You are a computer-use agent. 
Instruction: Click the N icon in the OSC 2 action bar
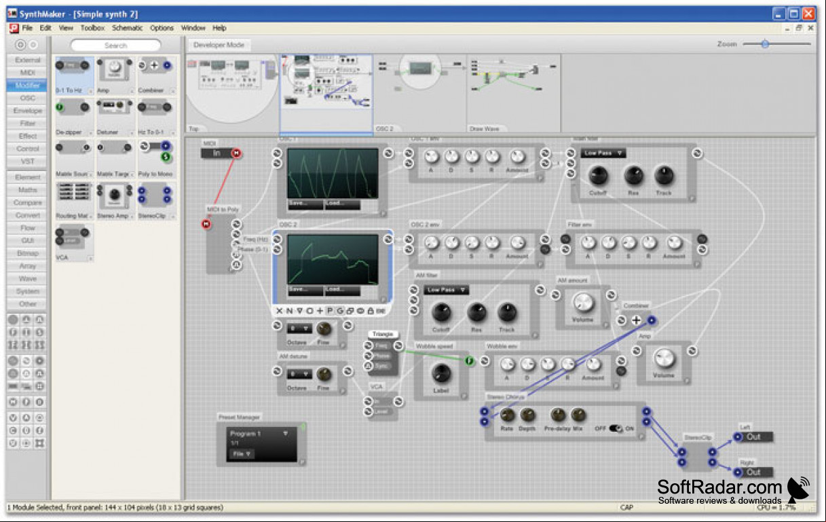tap(289, 311)
